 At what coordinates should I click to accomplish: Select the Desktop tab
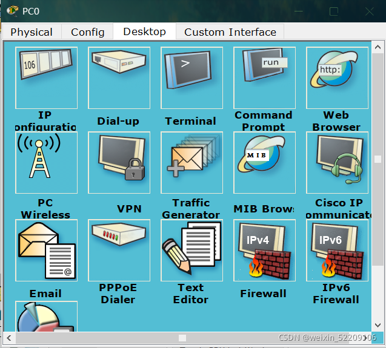click(144, 31)
